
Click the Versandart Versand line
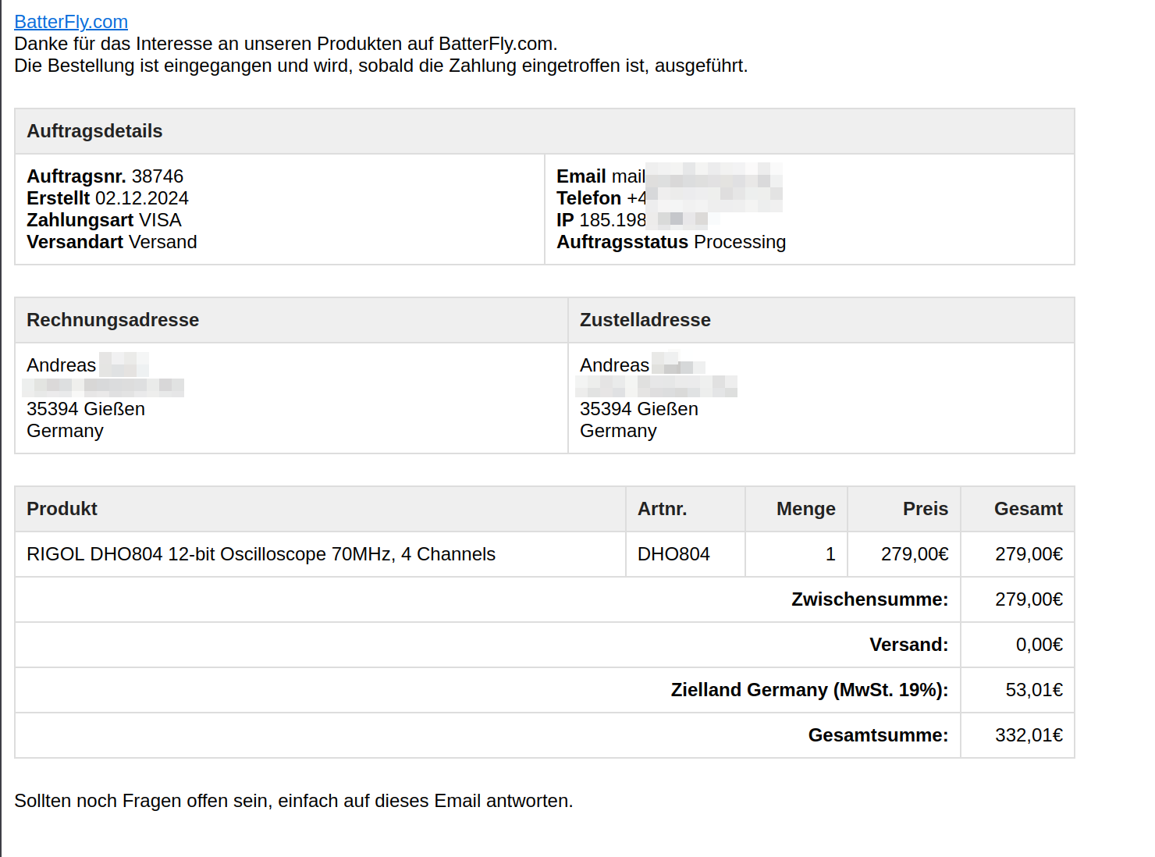click(x=112, y=242)
